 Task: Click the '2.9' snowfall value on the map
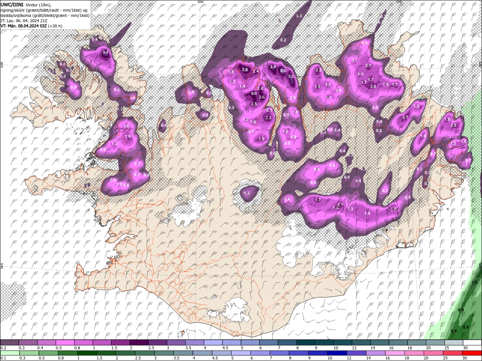coord(245,70)
